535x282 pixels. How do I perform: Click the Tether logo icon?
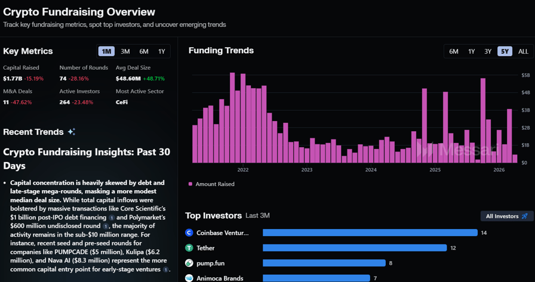189,247
